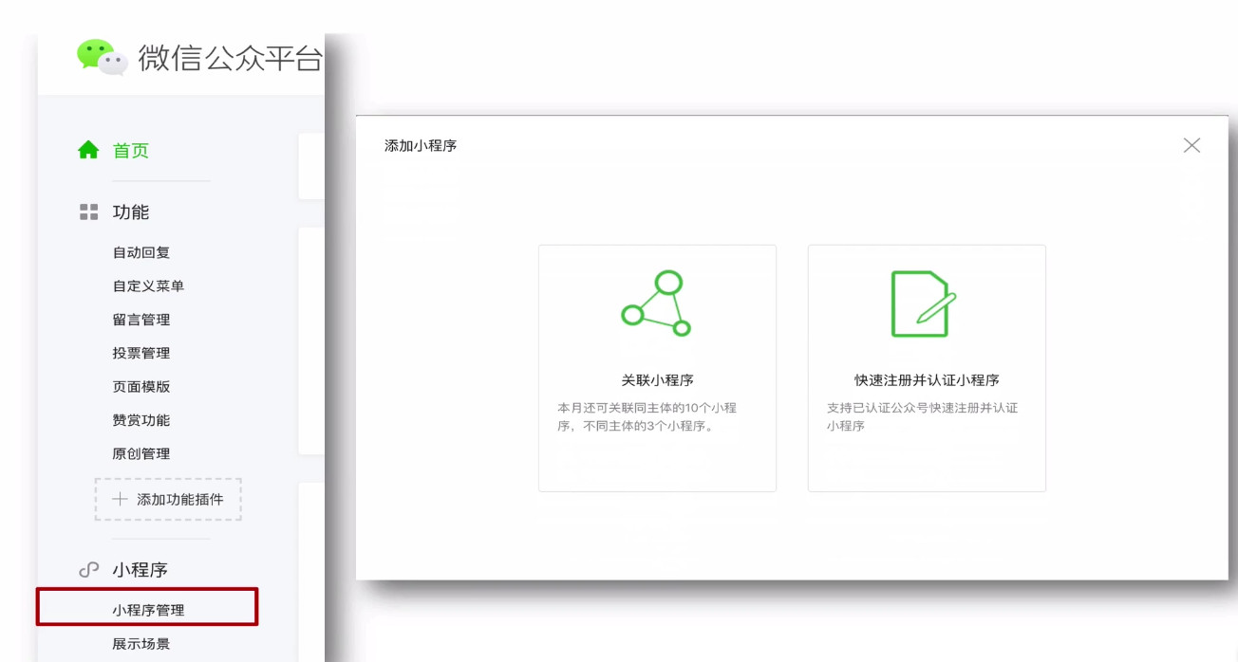Screen dimensions: 1238x662
Task: Open 原创管理 menu item
Action: tap(141, 454)
